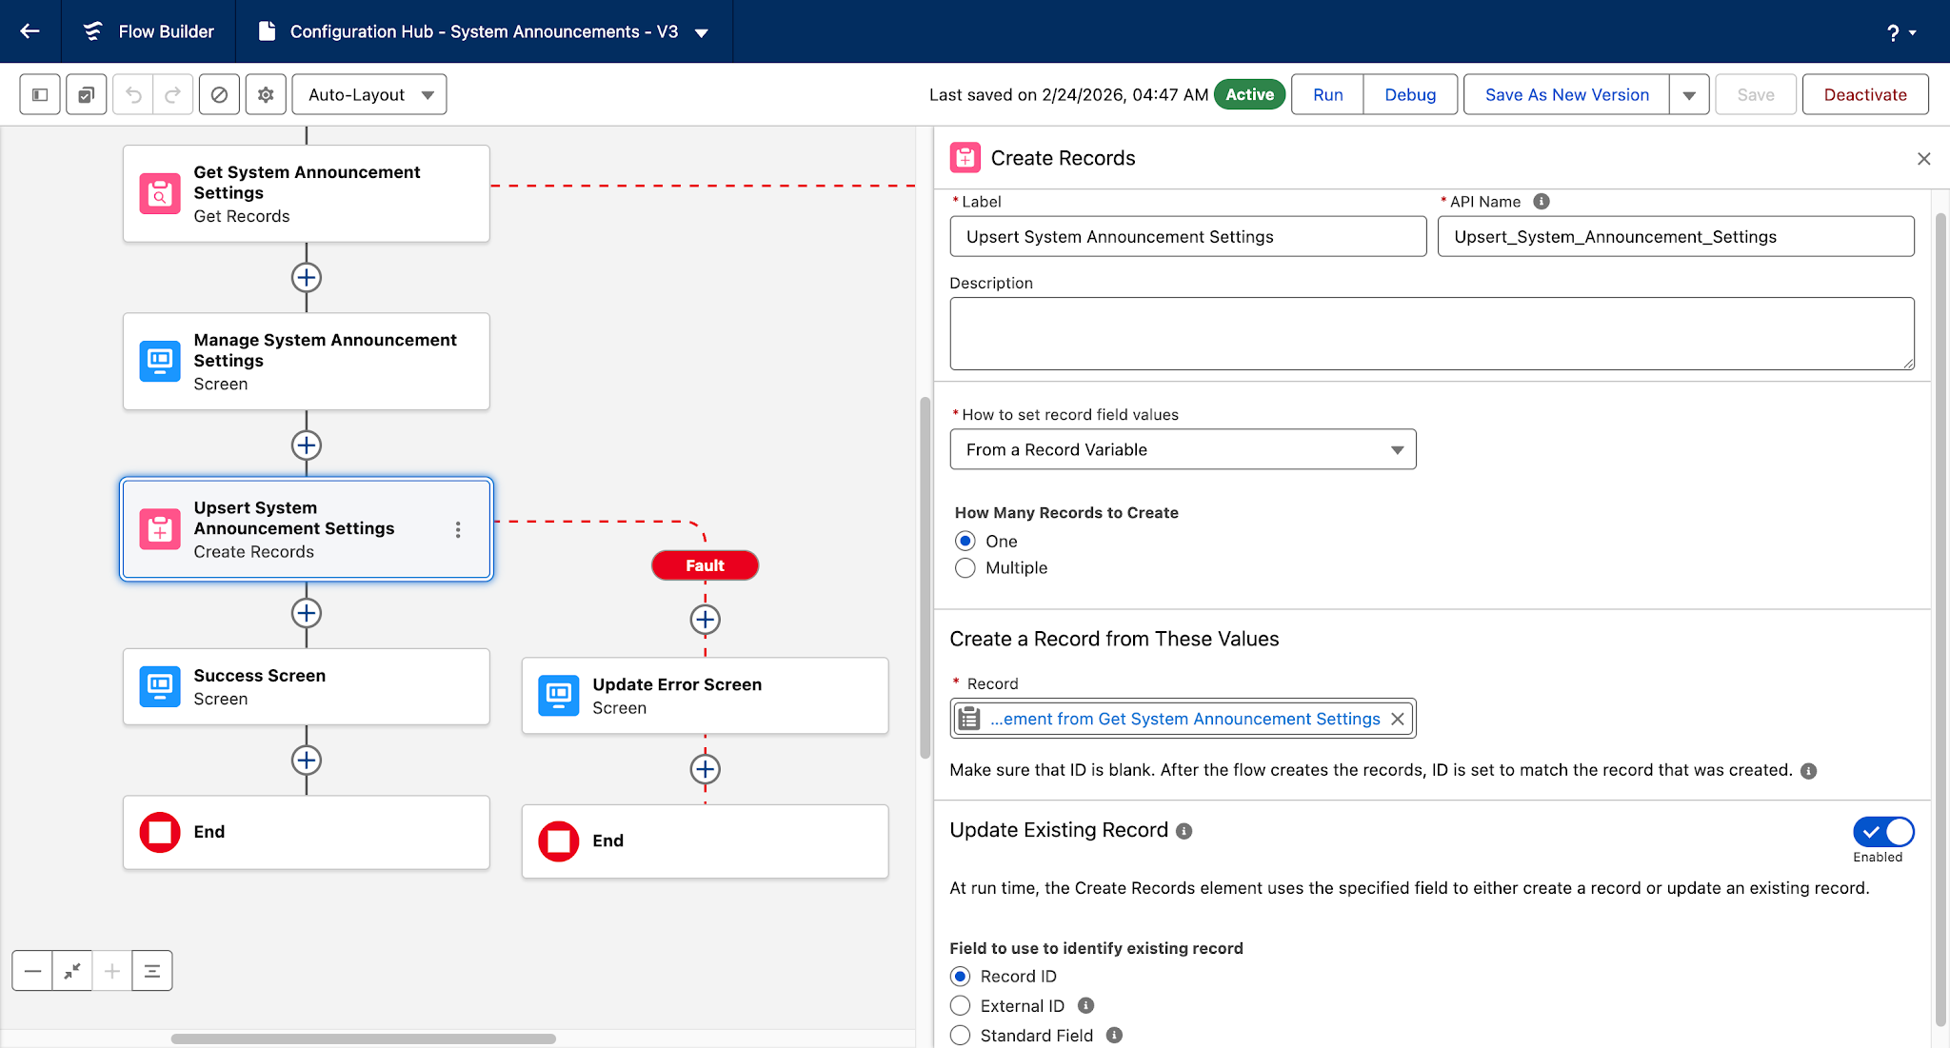Image resolution: width=1950 pixels, height=1048 pixels.
Task: Open the Configuration Hub flow title menu
Action: 702,31
